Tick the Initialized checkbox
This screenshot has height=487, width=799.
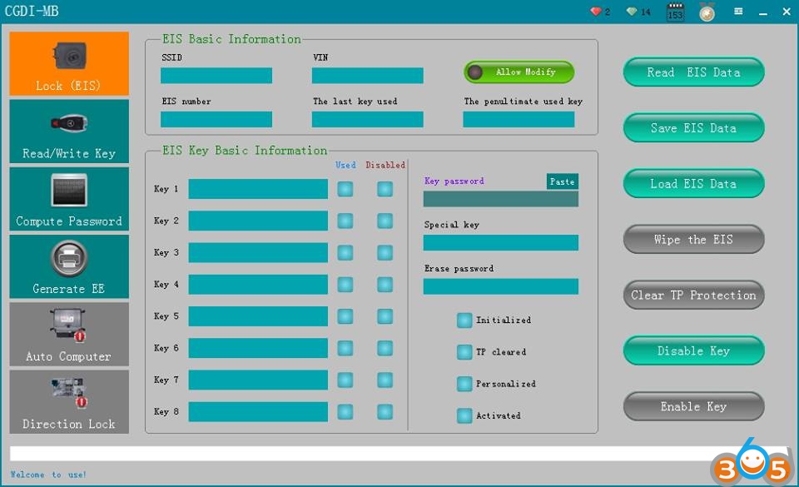[464, 320]
